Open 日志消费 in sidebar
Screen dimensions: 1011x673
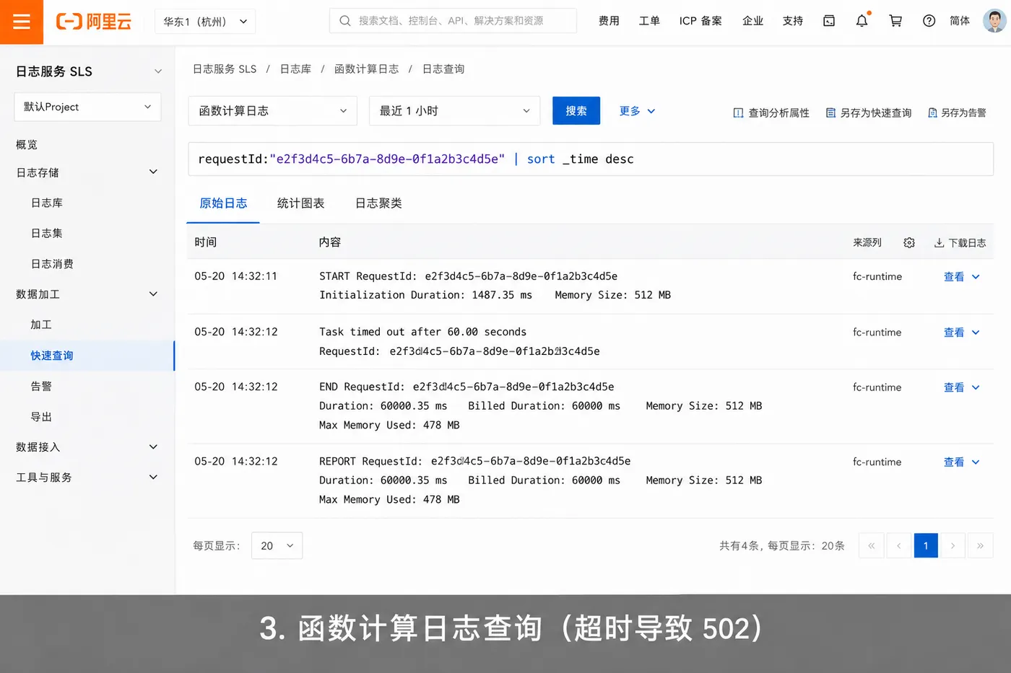coord(52,264)
